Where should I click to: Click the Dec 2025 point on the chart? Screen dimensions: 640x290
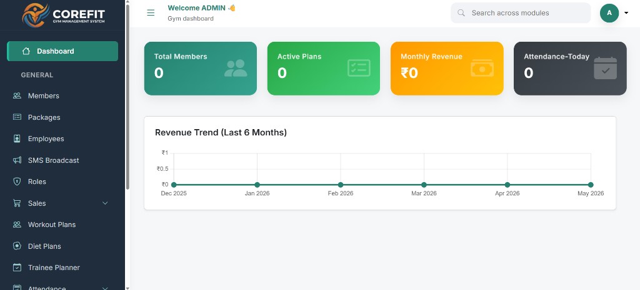coord(174,185)
